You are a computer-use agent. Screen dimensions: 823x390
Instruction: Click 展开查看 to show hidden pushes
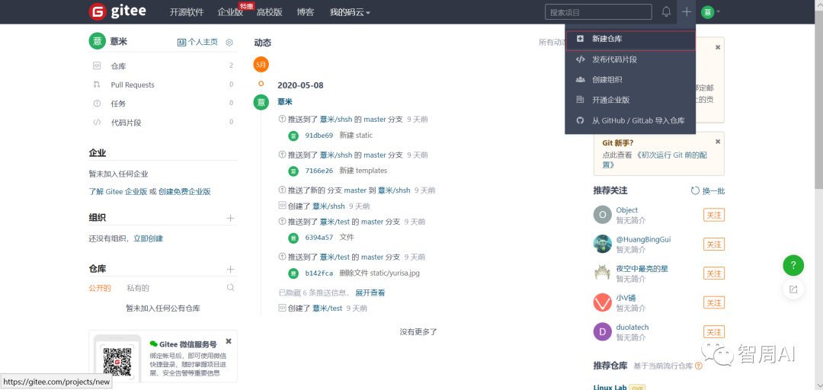pos(370,293)
